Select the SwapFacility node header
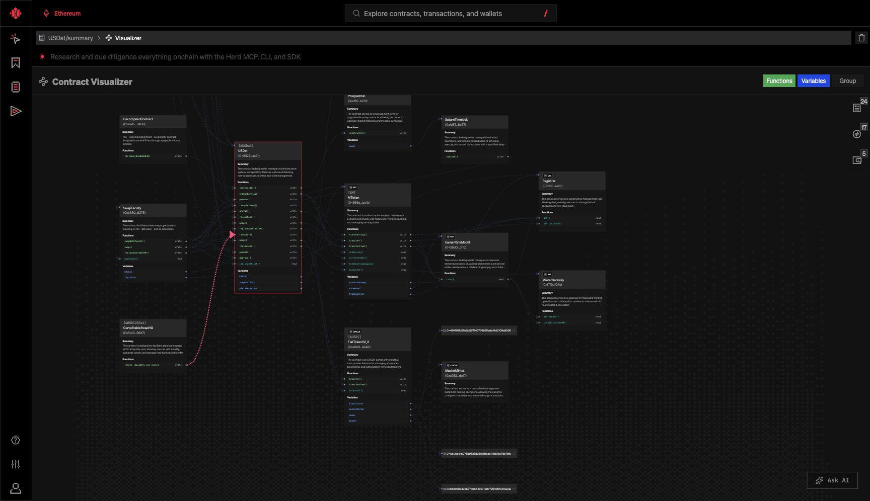Screen dimensions: 870x501 (153, 210)
